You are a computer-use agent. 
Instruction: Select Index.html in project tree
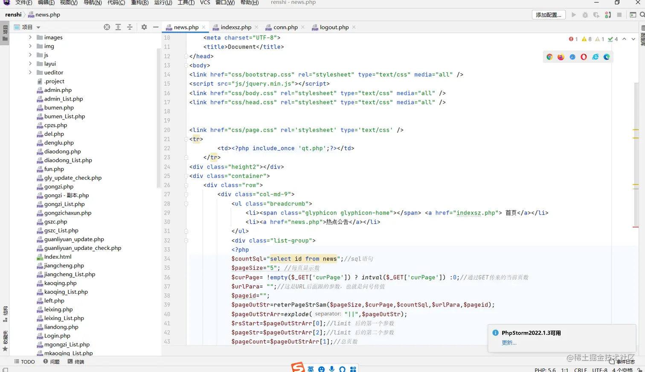coord(58,257)
